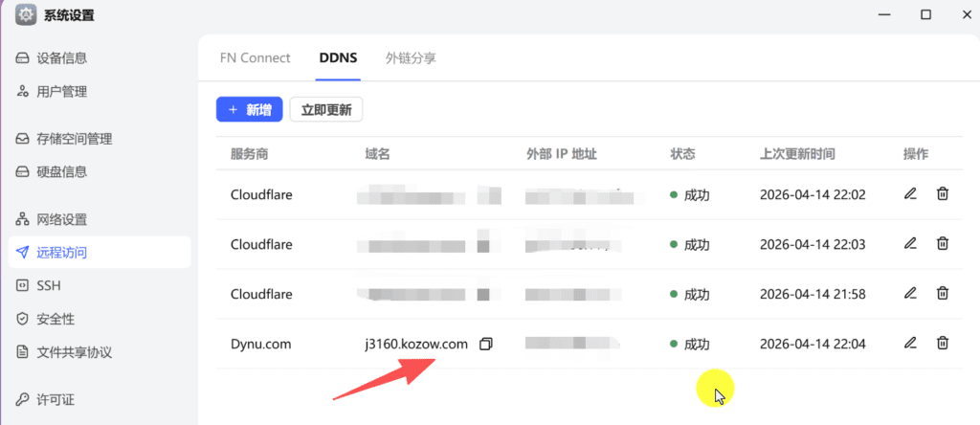Open 设备信息 in the sidebar
The image size is (980, 425).
point(100,58)
